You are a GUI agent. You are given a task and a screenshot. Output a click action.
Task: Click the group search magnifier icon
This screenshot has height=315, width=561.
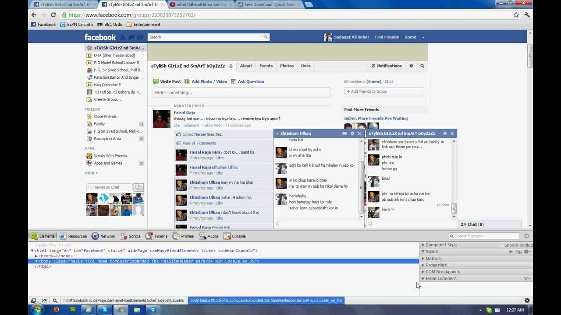[x=422, y=66]
